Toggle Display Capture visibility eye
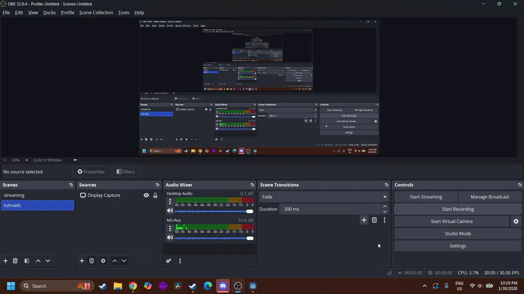The width and height of the screenshot is (524, 294). coord(146,195)
